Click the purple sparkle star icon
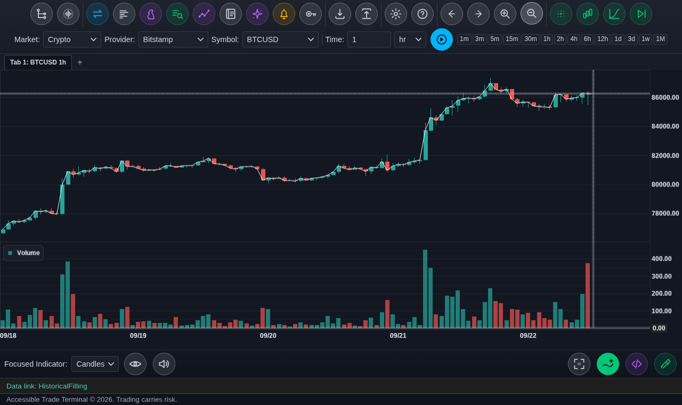Image resolution: width=682 pixels, height=405 pixels. pos(257,14)
